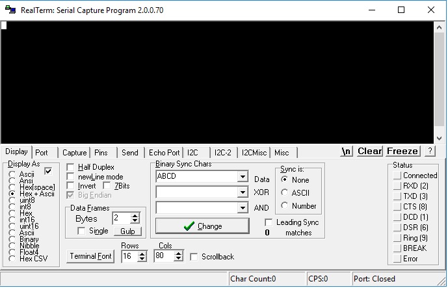Set Sync is to None
The image size is (448, 288).
point(284,179)
